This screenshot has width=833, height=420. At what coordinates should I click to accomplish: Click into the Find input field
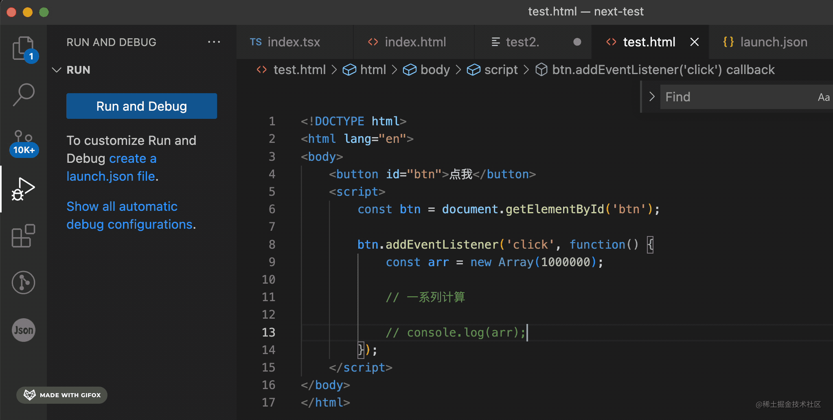click(x=737, y=97)
